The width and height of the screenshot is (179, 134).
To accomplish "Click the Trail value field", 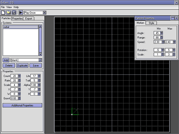I will pos(34,80).
